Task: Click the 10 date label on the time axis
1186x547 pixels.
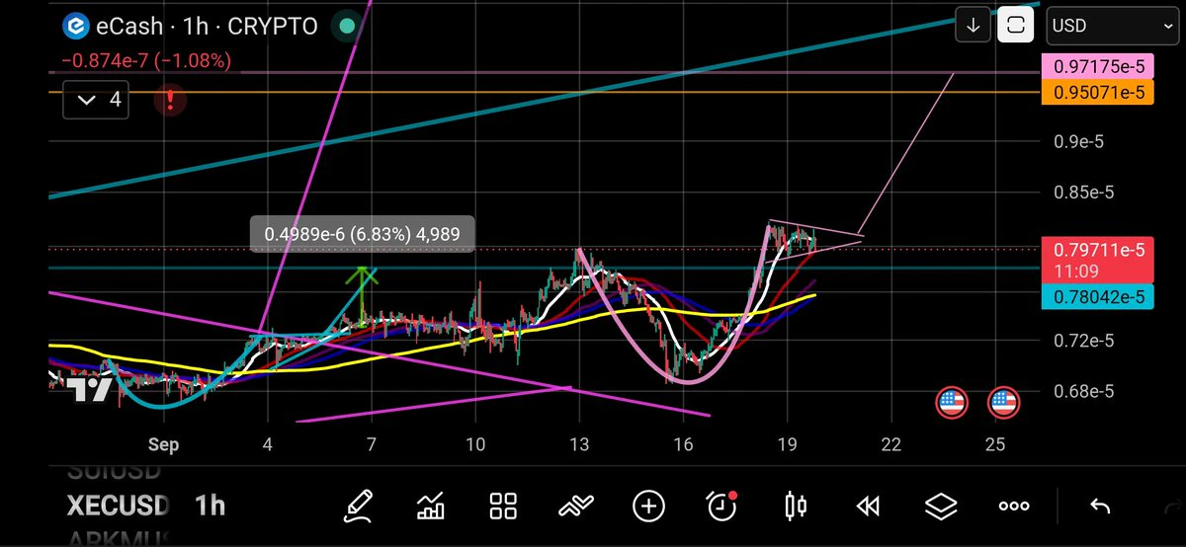Action: pos(475,445)
